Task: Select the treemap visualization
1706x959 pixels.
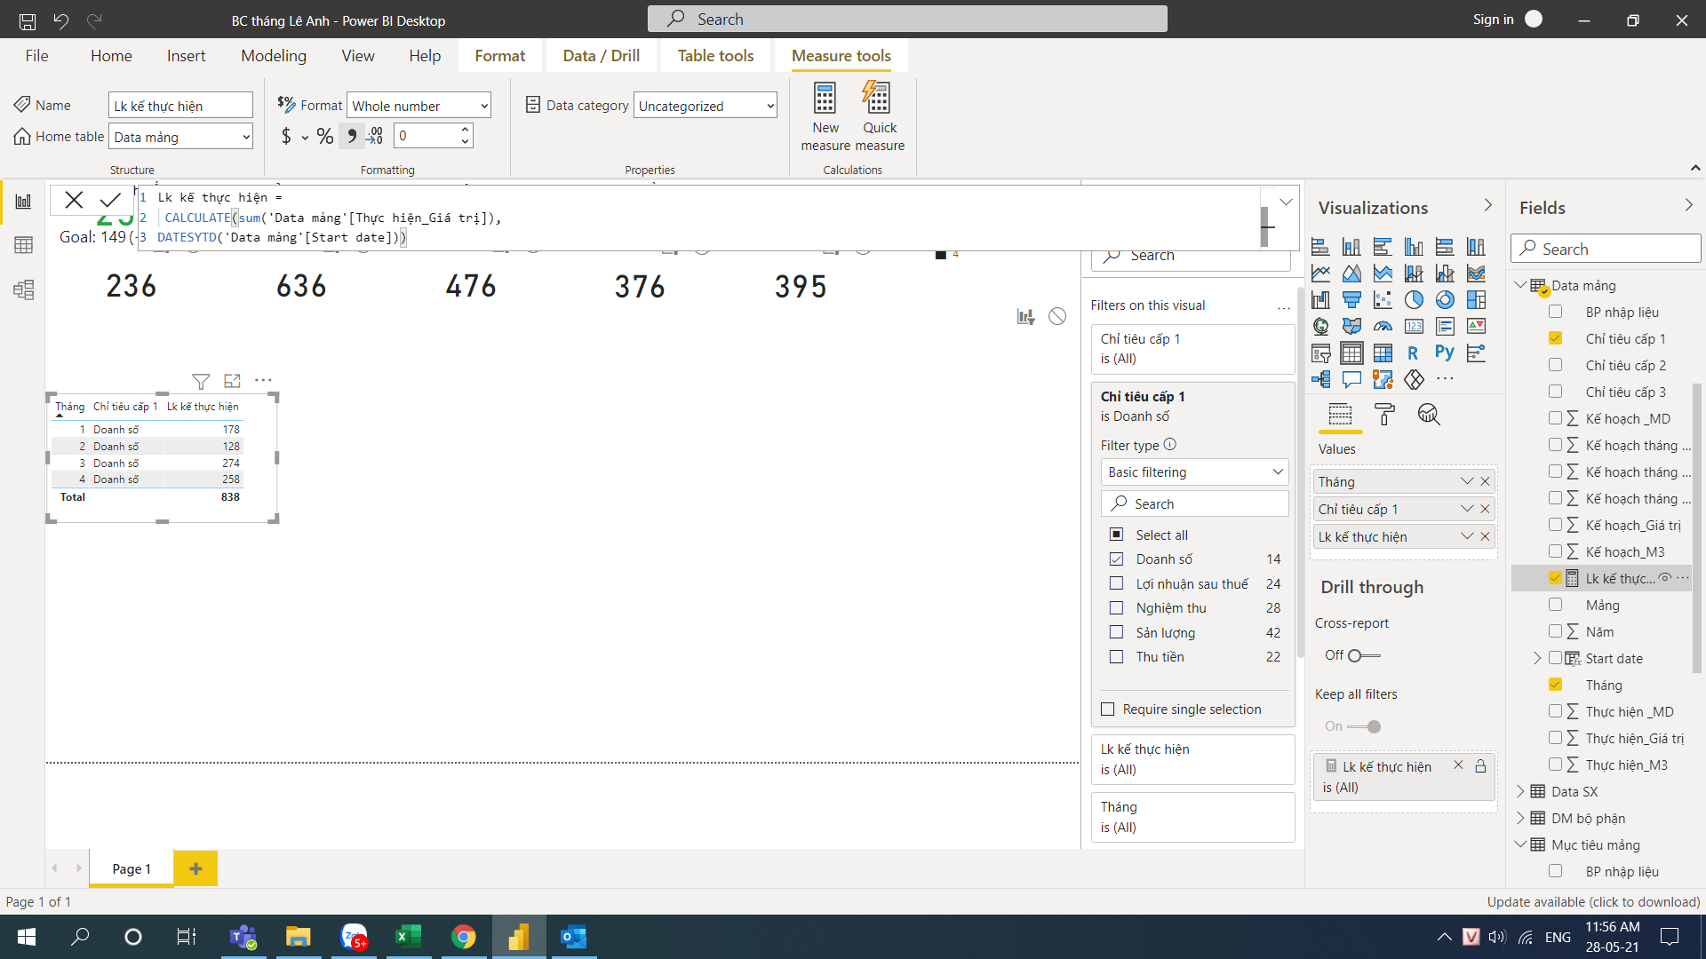Action: pos(1476,300)
